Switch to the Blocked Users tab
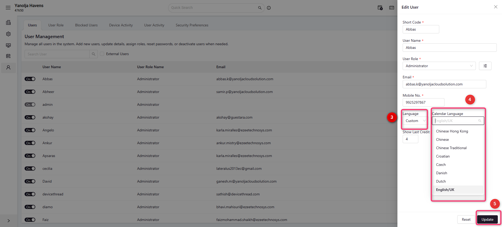 click(x=86, y=25)
